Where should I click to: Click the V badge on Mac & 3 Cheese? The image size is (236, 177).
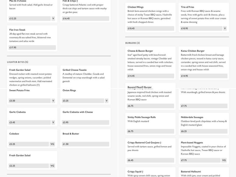point(53,18)
